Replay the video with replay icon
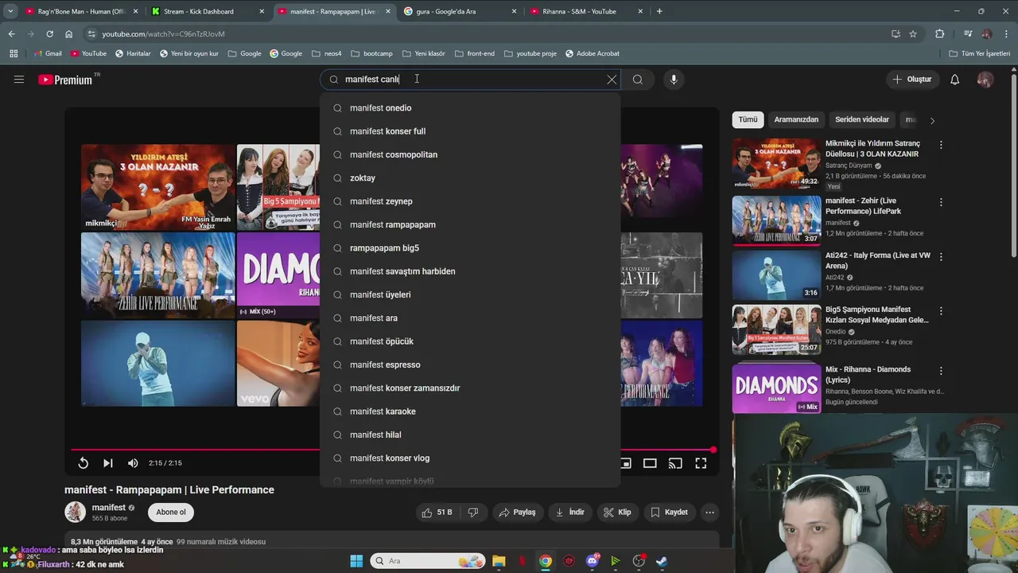Screen dimensions: 1018x573 click(83, 463)
